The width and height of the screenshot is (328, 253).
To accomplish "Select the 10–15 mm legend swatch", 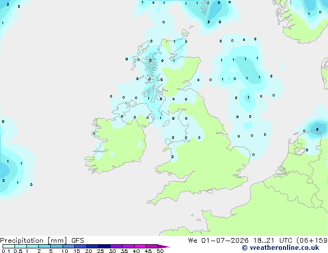I will pyautogui.click(x=69, y=246).
